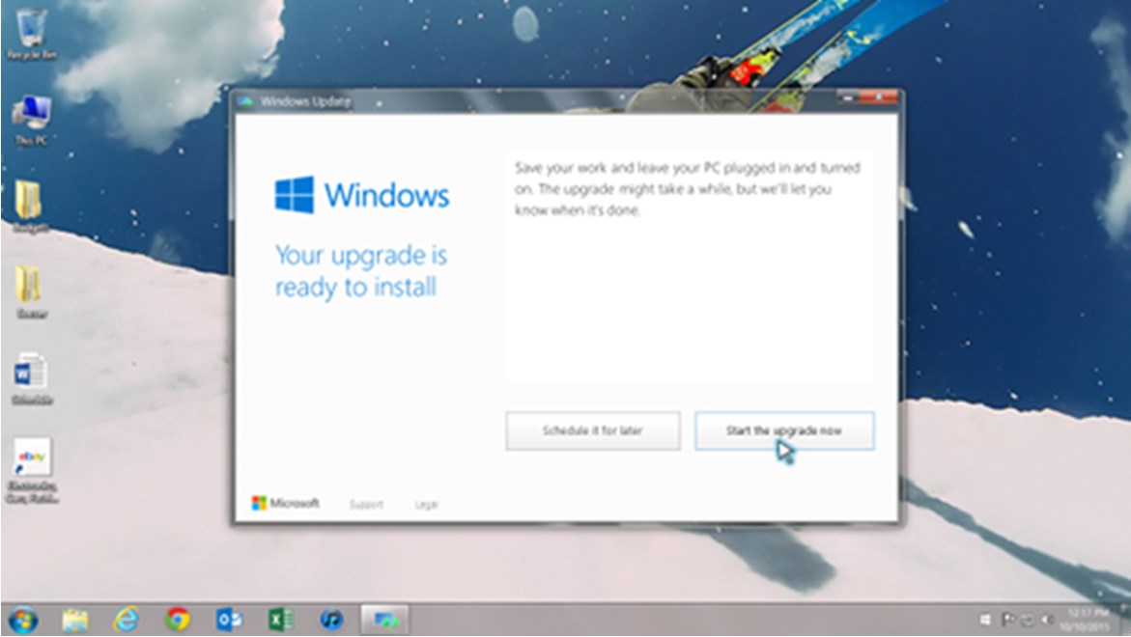
Task: Select the desktop folder directly above the Word document
Action: (31, 291)
